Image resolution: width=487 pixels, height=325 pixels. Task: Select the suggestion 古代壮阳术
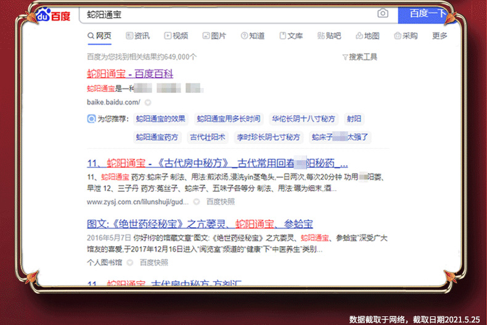click(x=208, y=137)
